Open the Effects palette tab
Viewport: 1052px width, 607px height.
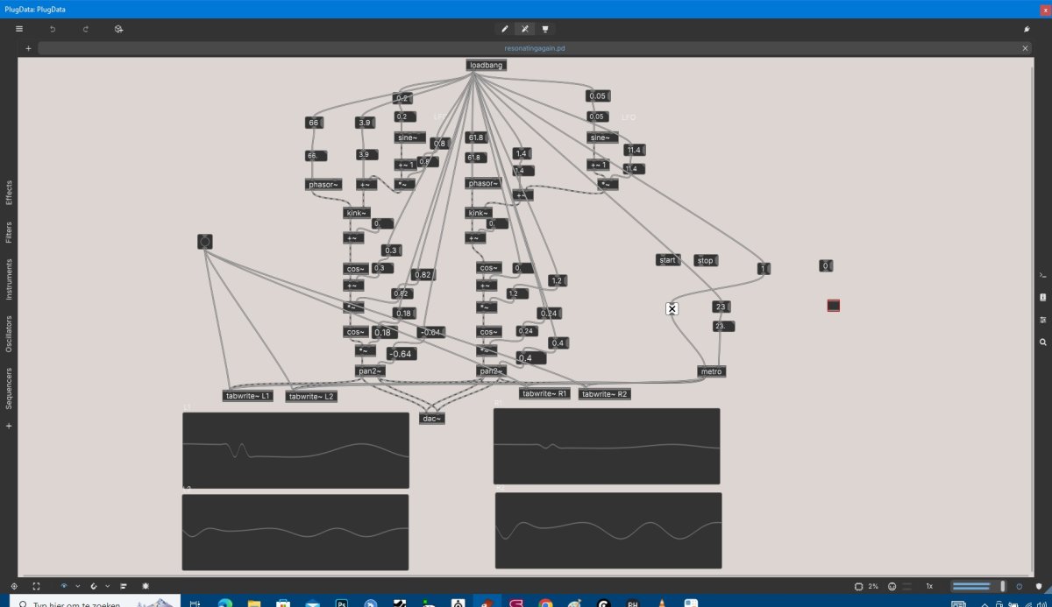click(10, 194)
